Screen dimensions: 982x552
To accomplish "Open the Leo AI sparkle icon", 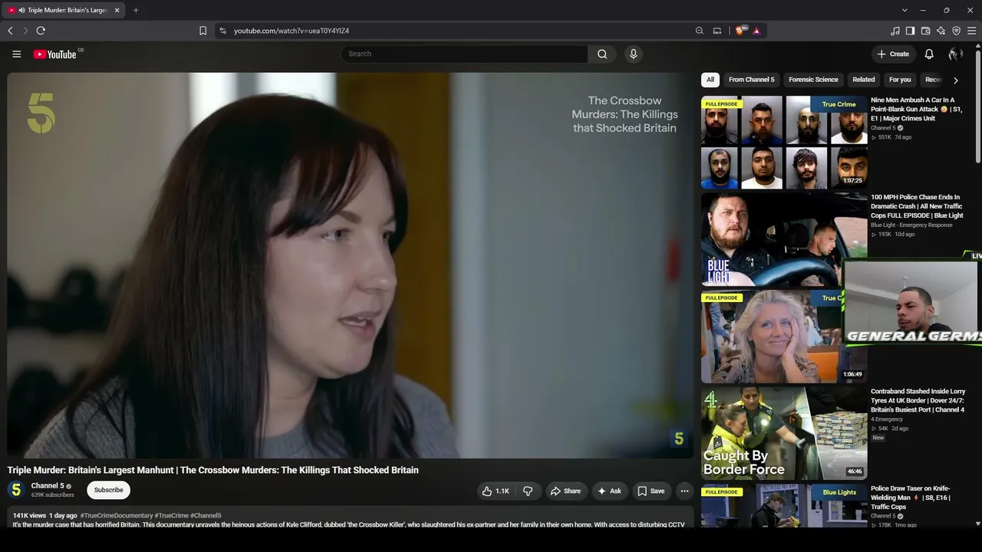I will coord(941,31).
